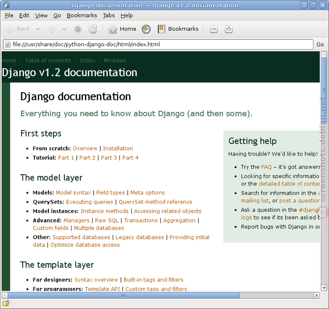
Task: Click vertical scrollbar up arrow
Action: click(x=324, y=54)
